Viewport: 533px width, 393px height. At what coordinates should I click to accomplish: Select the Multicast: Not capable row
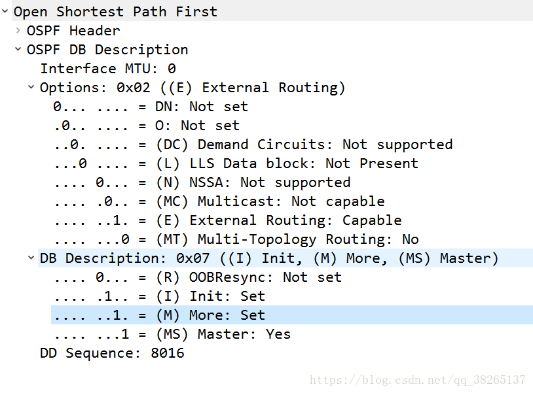click(x=219, y=201)
